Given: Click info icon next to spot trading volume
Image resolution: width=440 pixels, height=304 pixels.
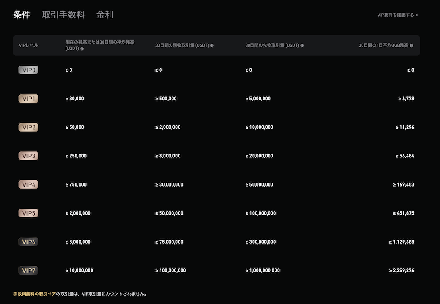Looking at the screenshot, I should [x=212, y=45].
